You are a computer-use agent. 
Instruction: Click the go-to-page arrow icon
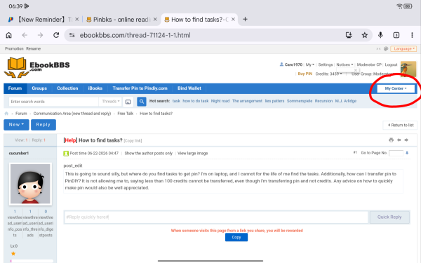(x=407, y=153)
